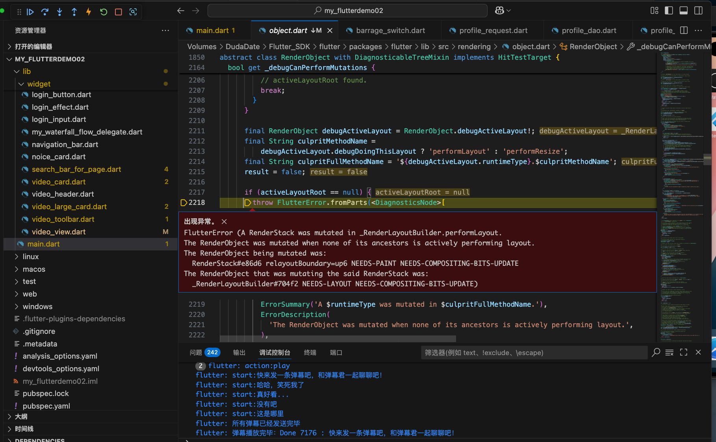Toggle the secondary sidebar visibility
The image size is (716, 442).
[x=699, y=11]
